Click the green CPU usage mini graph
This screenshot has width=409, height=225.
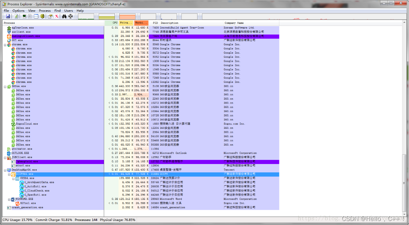(86, 16)
